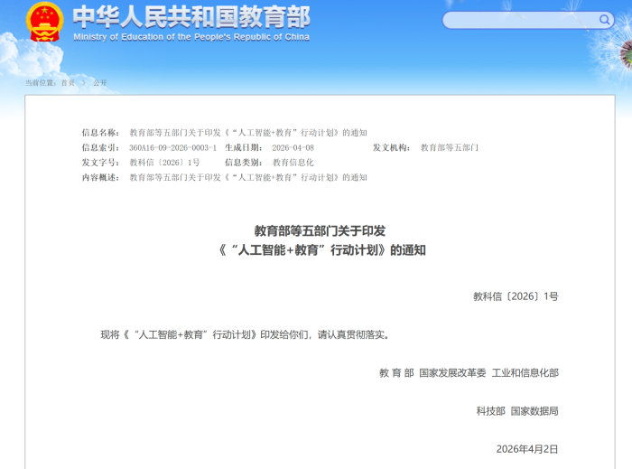This screenshot has height=469, width=632.
Task: Click the 内容概述 summary text
Action: 248,177
